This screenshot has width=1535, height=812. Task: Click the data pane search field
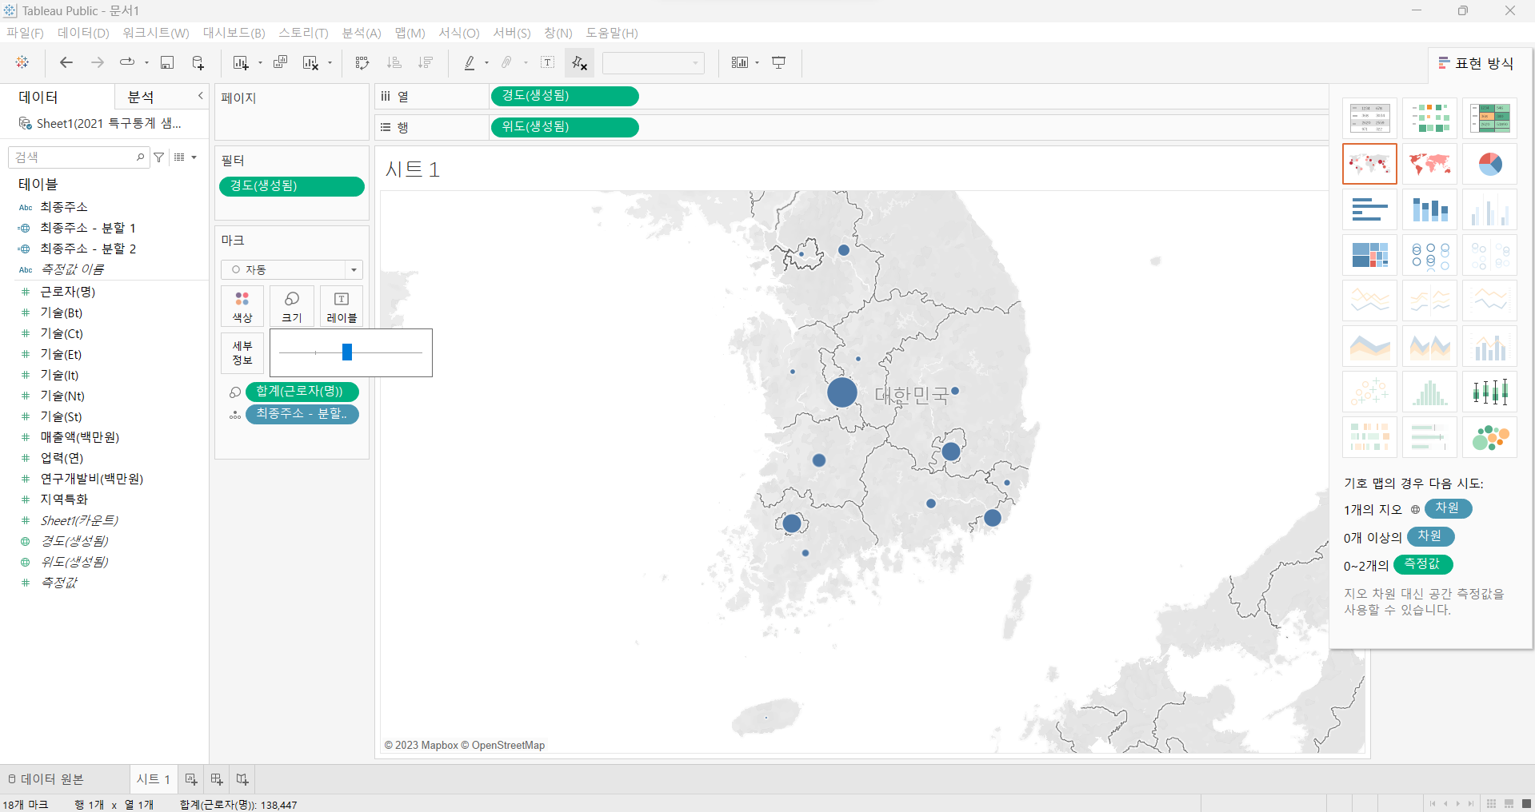(x=78, y=157)
